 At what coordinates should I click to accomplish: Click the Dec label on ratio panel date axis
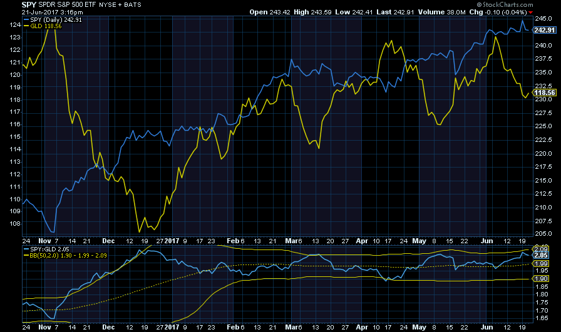(108, 327)
